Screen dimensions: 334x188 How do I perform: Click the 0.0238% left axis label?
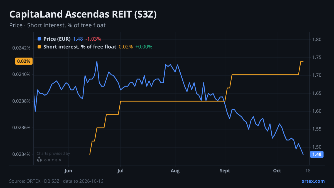tap(21, 101)
